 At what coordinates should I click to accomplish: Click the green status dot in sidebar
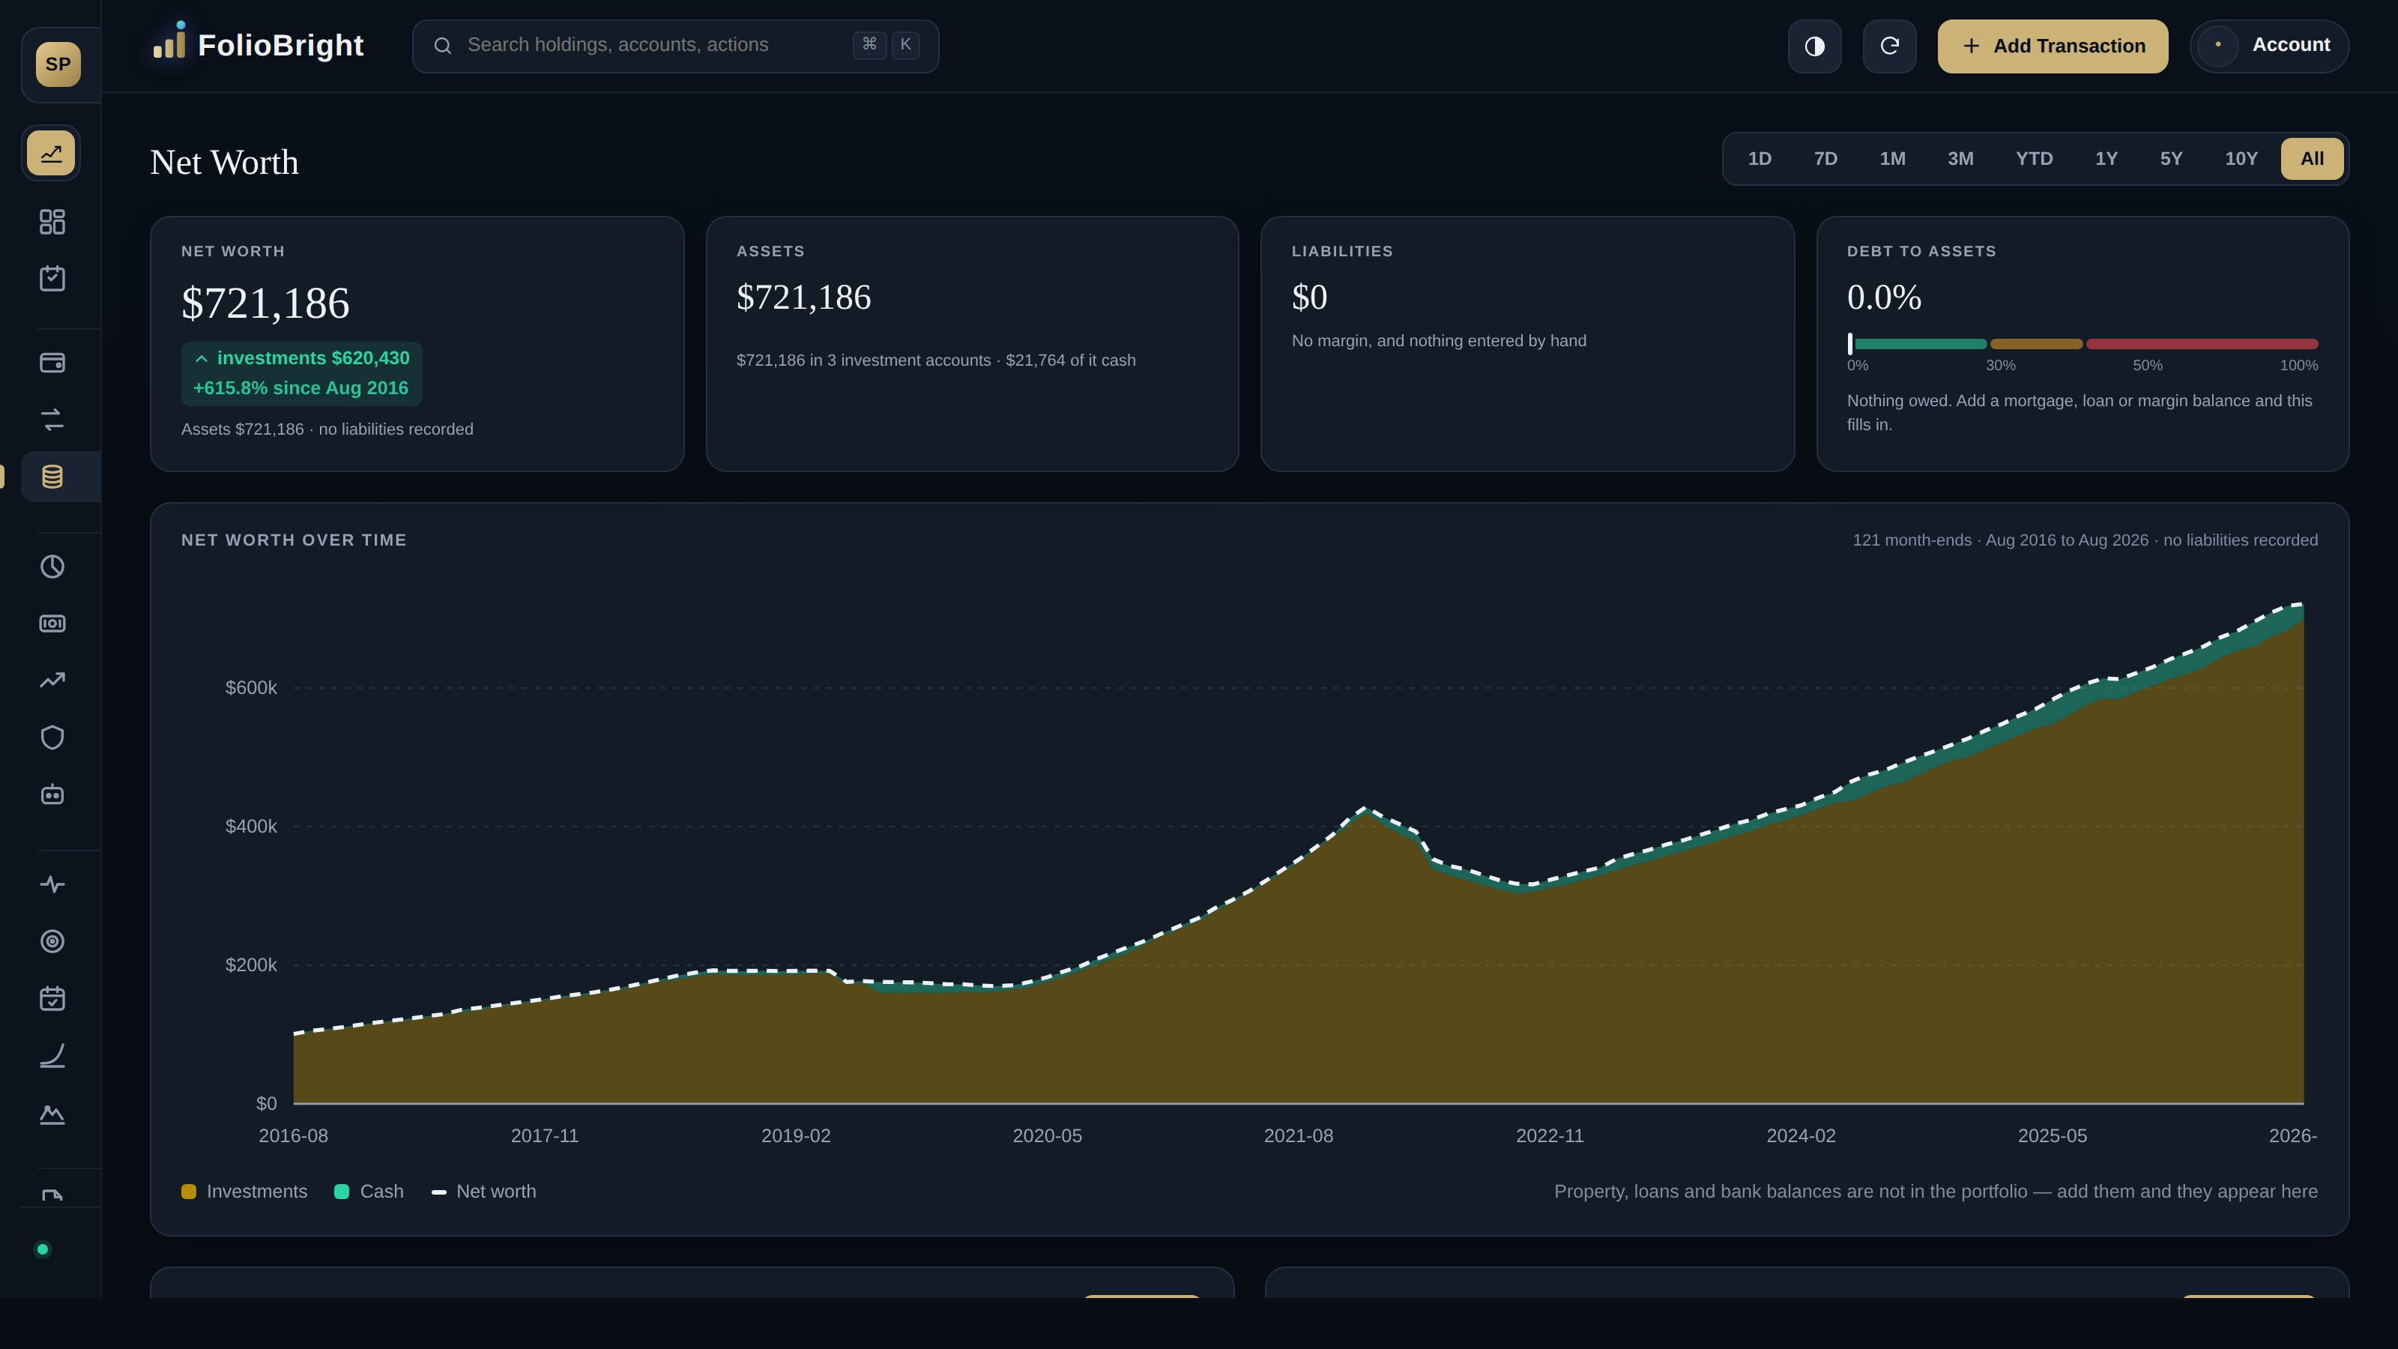(42, 1249)
